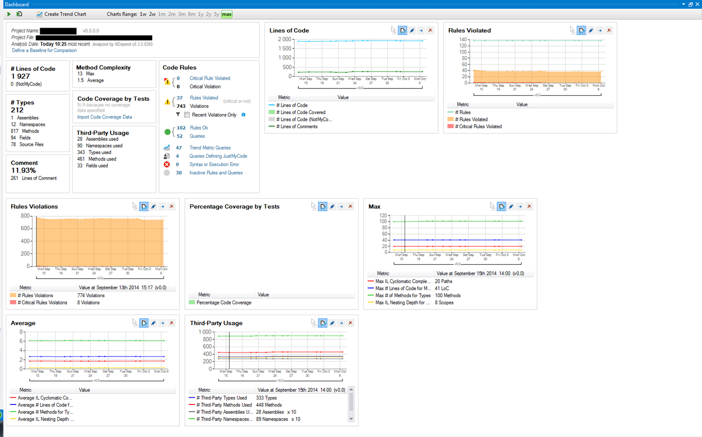Remove the Rules Violated chart with the red X
Screen dimensions: 702x437
(609, 31)
